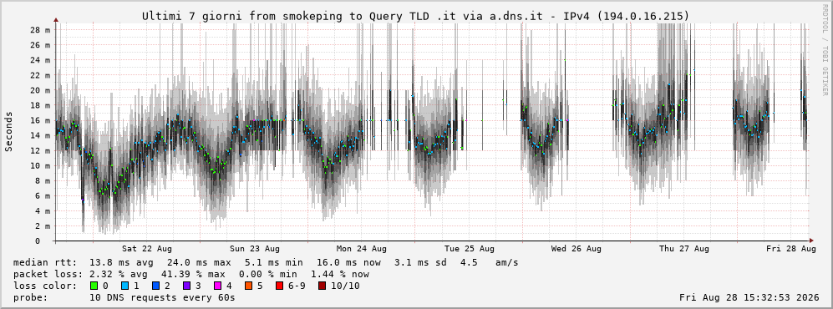Viewport: 833px width, 309px height.
Task: Click the Mon 24 Aug axis label
Action: click(x=361, y=249)
